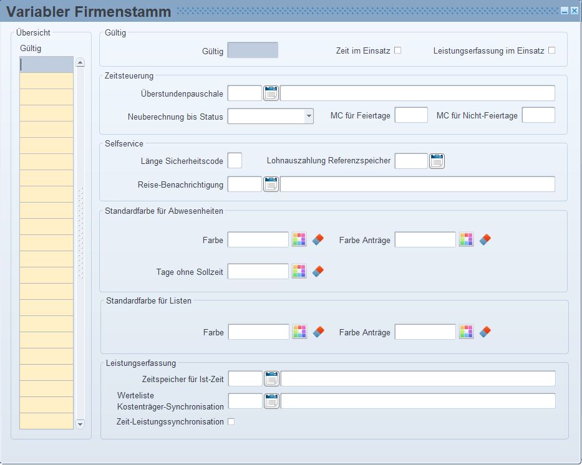Toggle Leistungserfassung im Einsatz checkbox
This screenshot has height=465, width=582.
pyautogui.click(x=552, y=50)
